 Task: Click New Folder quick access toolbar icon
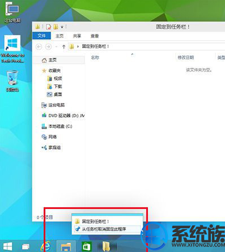click(x=56, y=27)
